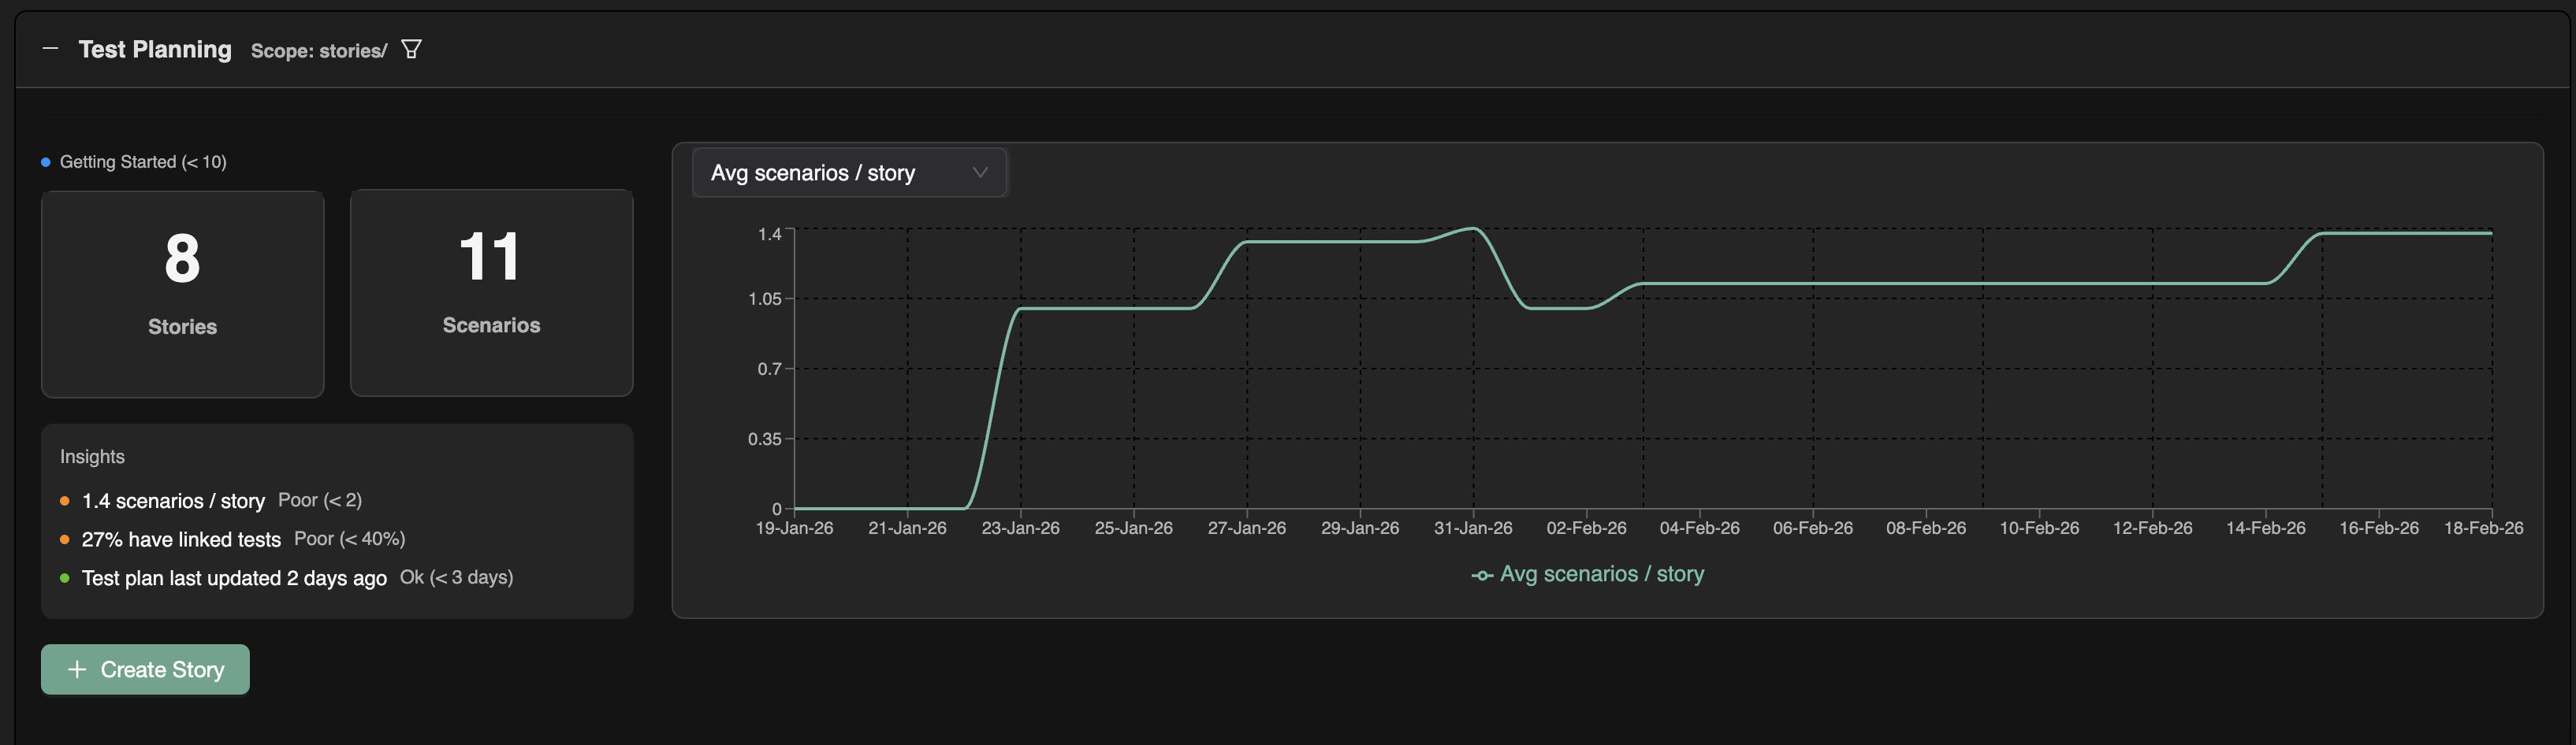Image resolution: width=2576 pixels, height=745 pixels.
Task: Toggle the Avg scenarios / story legend series
Action: [1601, 574]
